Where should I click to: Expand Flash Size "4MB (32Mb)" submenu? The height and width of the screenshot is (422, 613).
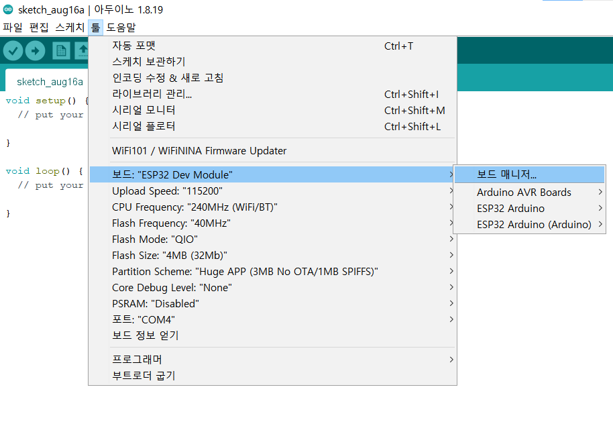click(273, 255)
